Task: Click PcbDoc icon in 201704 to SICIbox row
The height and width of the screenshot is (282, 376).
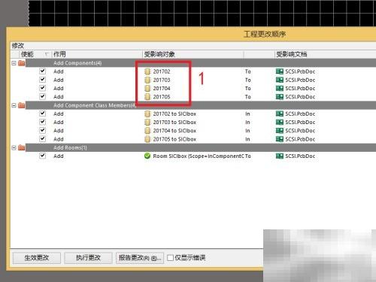Action: [x=280, y=131]
